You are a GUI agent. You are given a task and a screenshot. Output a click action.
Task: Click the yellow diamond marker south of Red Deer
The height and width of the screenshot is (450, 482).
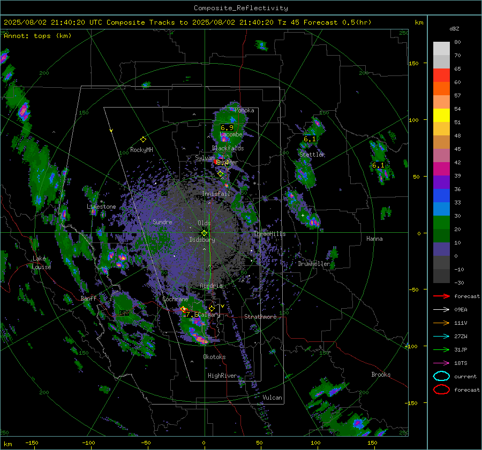221,174
